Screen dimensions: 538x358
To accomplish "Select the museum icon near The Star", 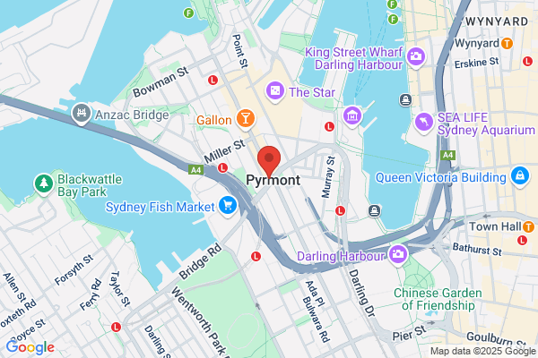I will (x=352, y=115).
